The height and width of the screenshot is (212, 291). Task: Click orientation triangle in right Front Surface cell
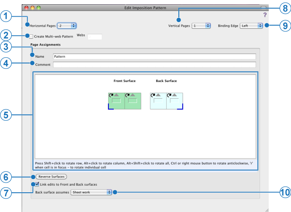133,95
